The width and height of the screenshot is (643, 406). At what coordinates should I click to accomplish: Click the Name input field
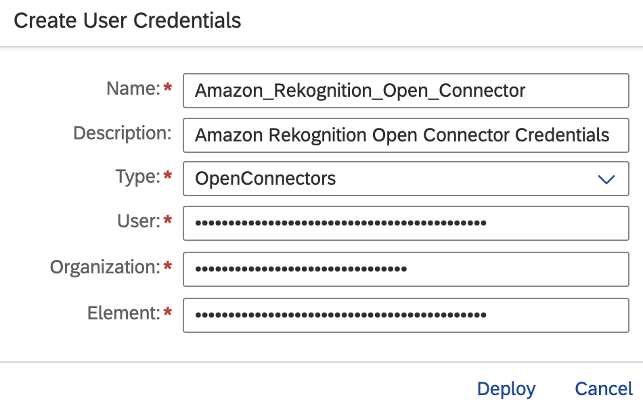click(405, 91)
